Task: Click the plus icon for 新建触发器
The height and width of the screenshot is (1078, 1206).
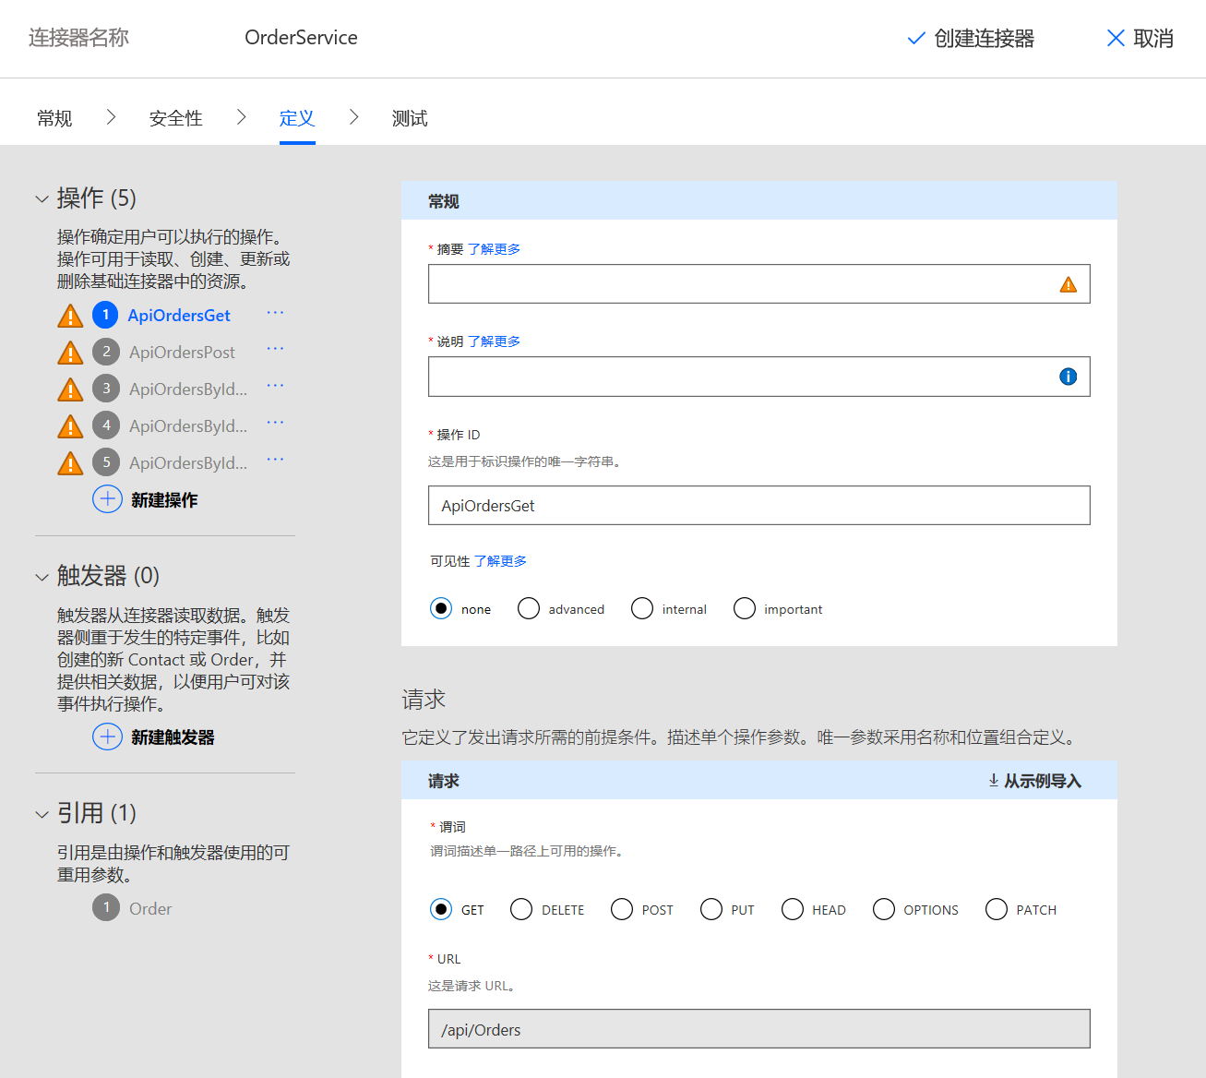Action: click(107, 737)
